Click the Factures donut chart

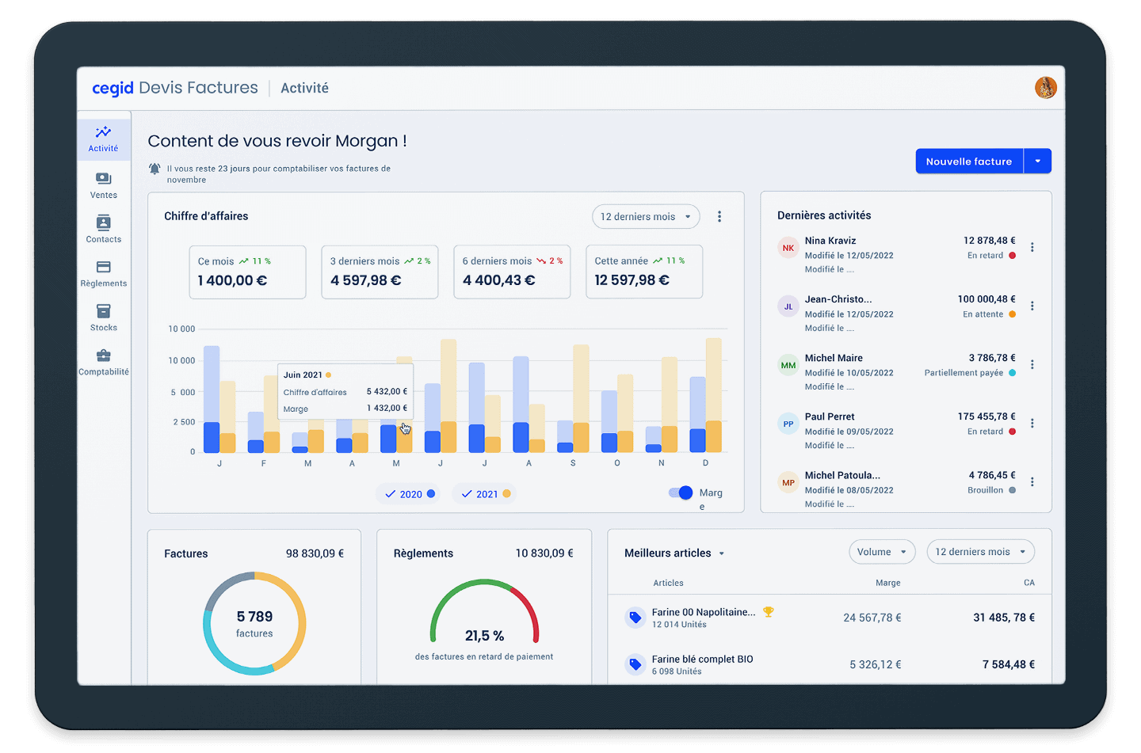[x=254, y=623]
